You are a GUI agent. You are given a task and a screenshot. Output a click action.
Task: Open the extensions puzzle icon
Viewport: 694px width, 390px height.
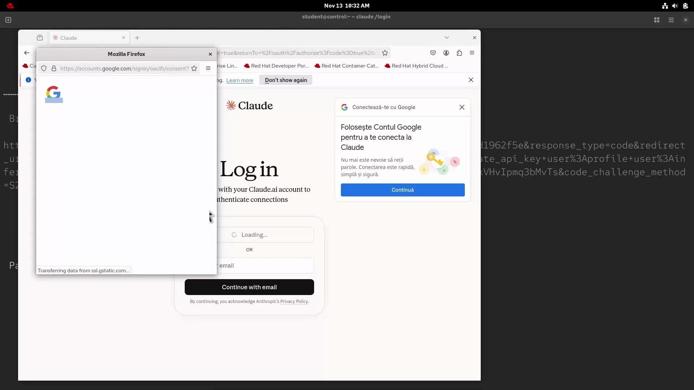click(459, 53)
